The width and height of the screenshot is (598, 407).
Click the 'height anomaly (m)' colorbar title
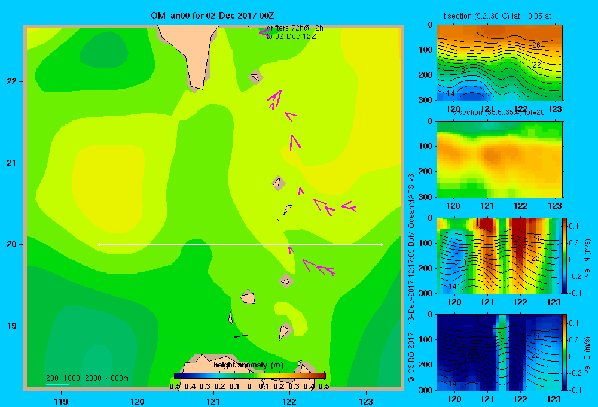point(249,365)
